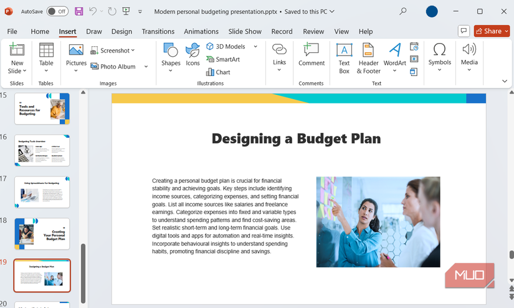Open the Transitions tab
514x308 pixels.
pos(158,32)
